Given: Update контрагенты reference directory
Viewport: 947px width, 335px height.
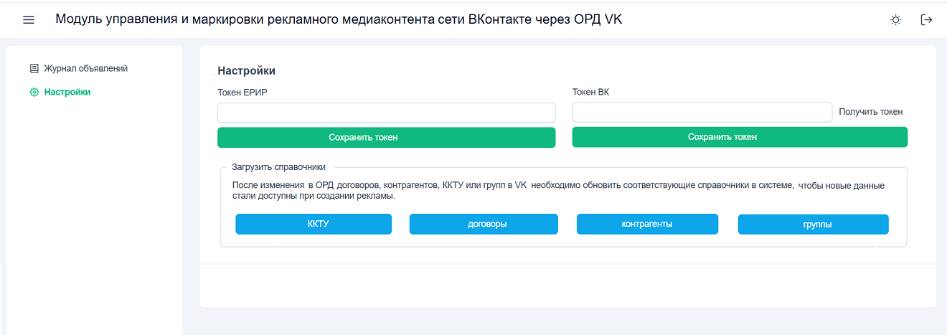Looking at the screenshot, I should tap(647, 224).
